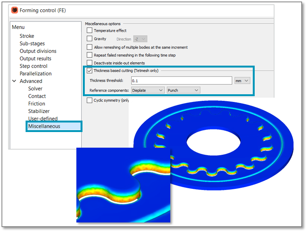Enable the Temperature effect checkbox

coord(89,30)
